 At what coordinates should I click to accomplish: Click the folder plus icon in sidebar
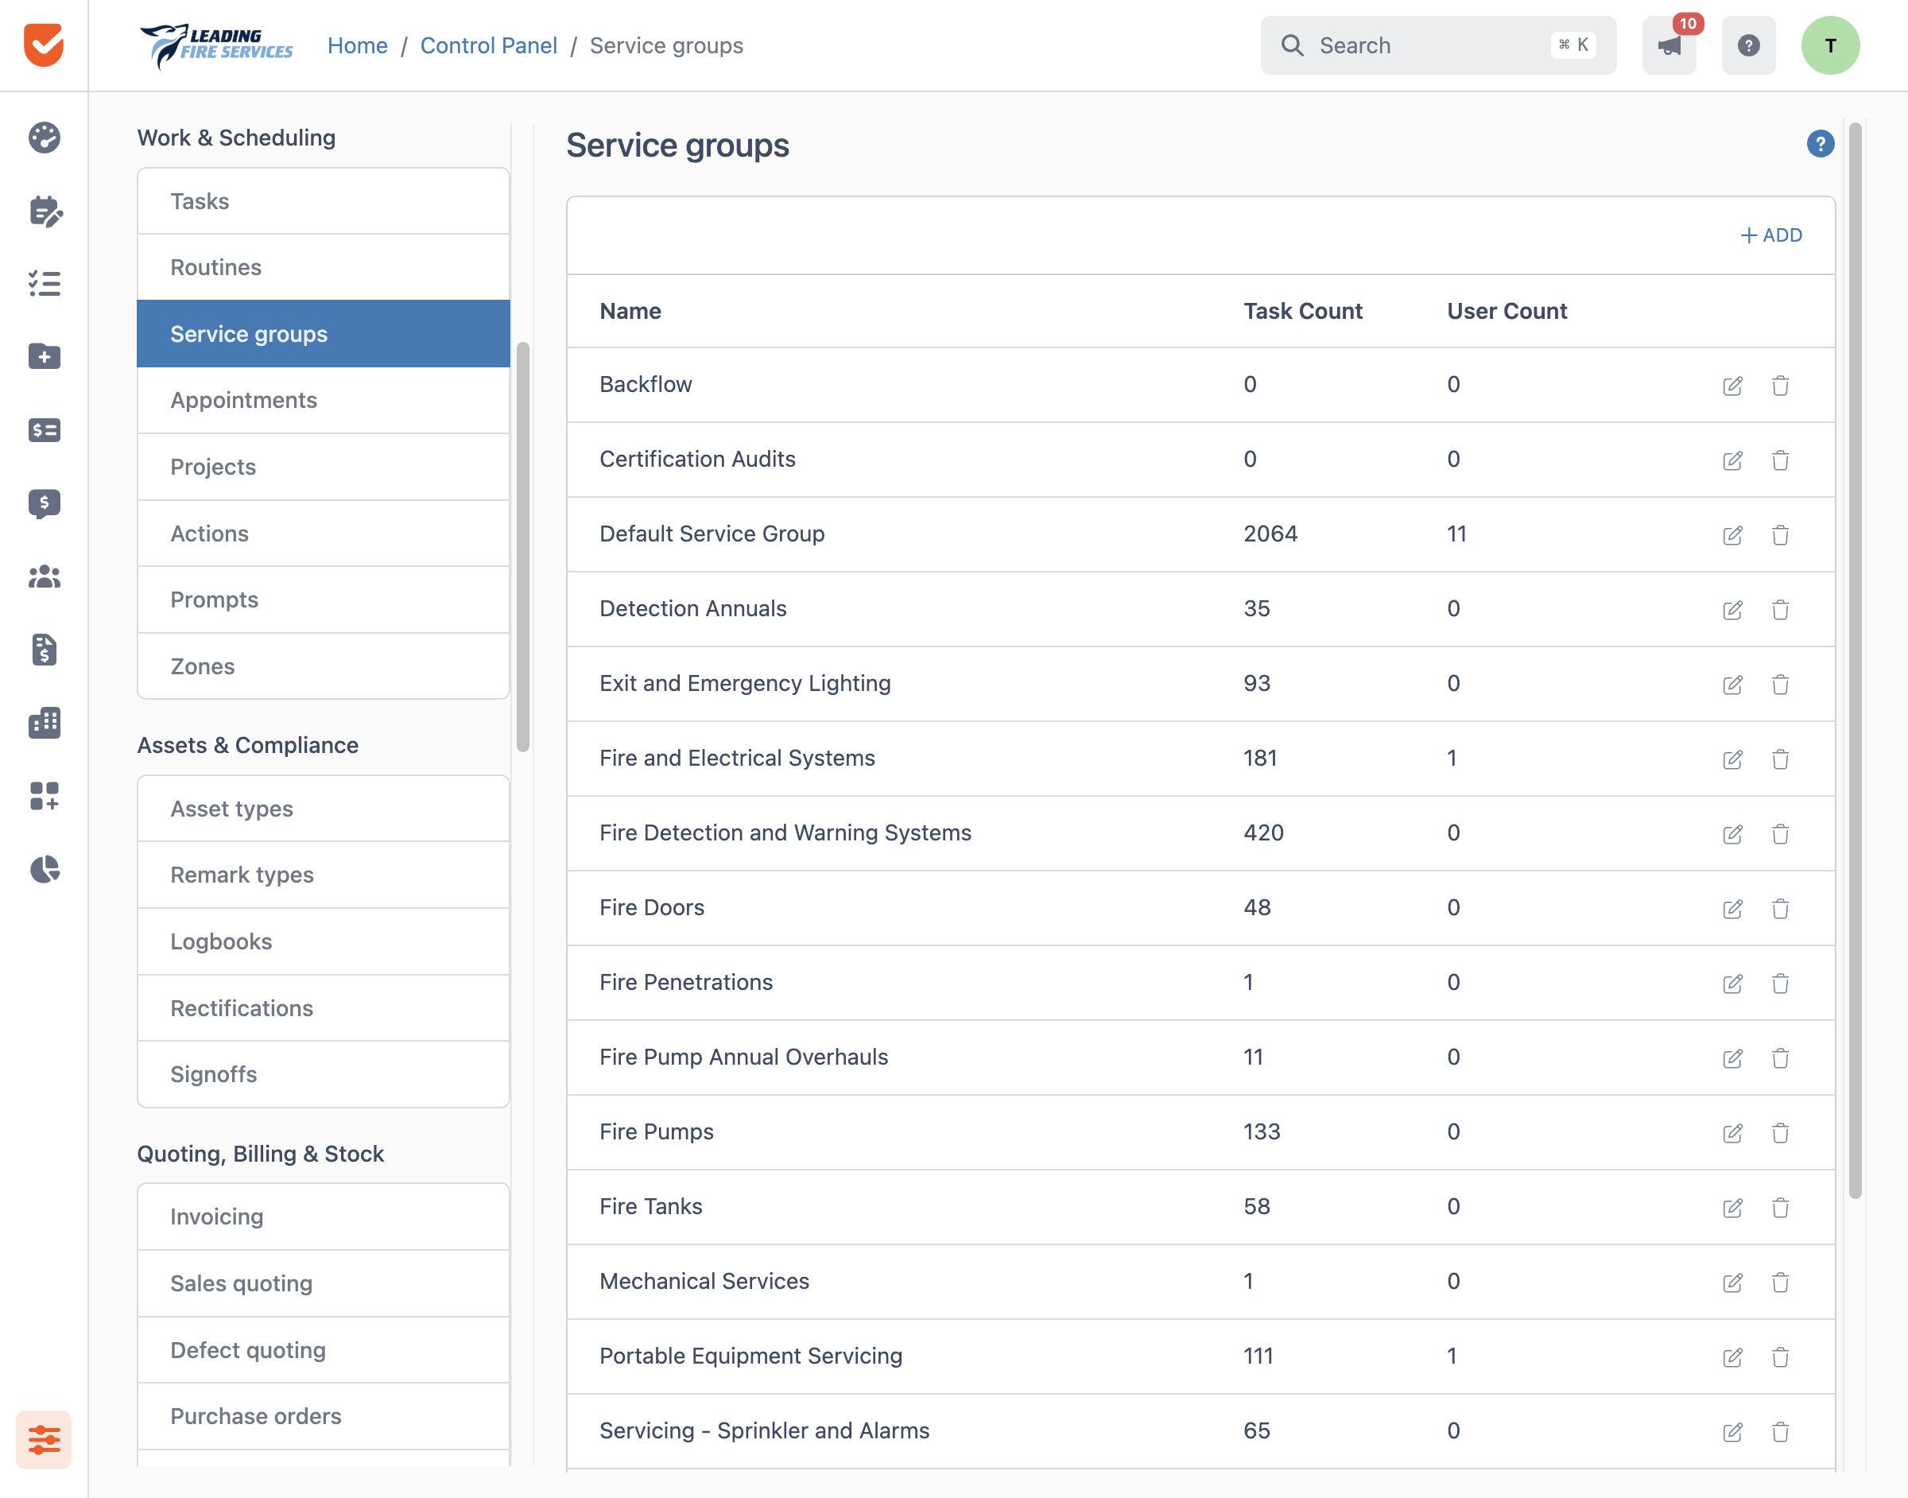point(44,356)
